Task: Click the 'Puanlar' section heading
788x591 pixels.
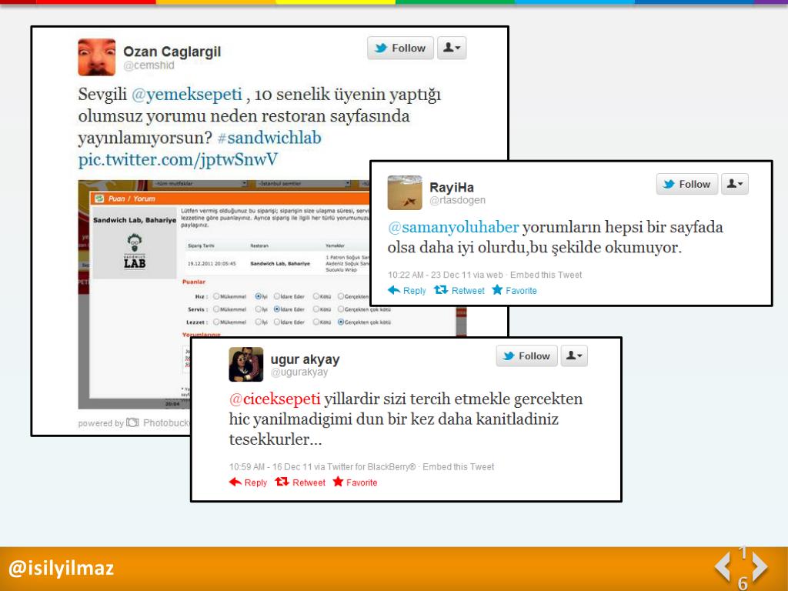Action: point(193,282)
